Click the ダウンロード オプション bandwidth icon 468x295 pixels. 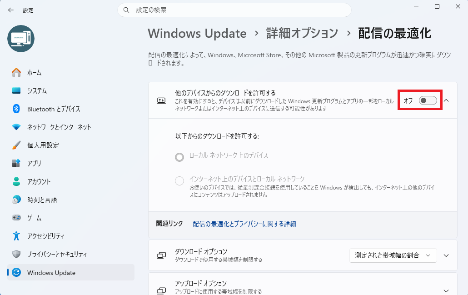161,255
